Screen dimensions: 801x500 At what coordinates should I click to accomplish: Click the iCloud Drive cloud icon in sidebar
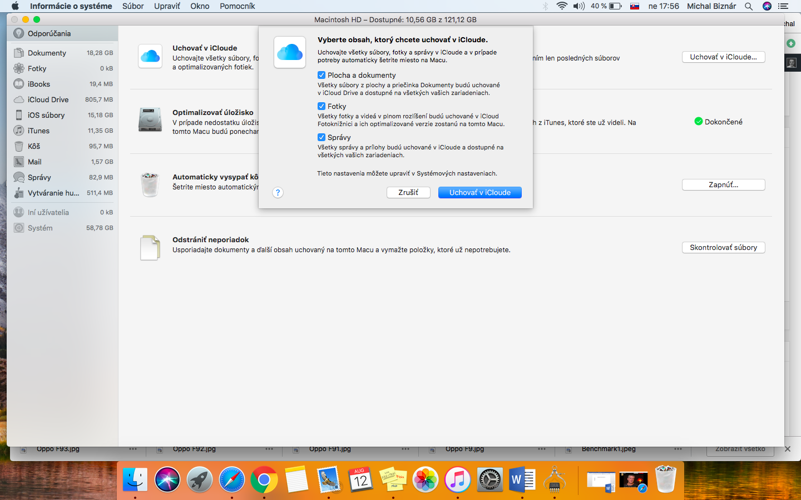pos(19,99)
